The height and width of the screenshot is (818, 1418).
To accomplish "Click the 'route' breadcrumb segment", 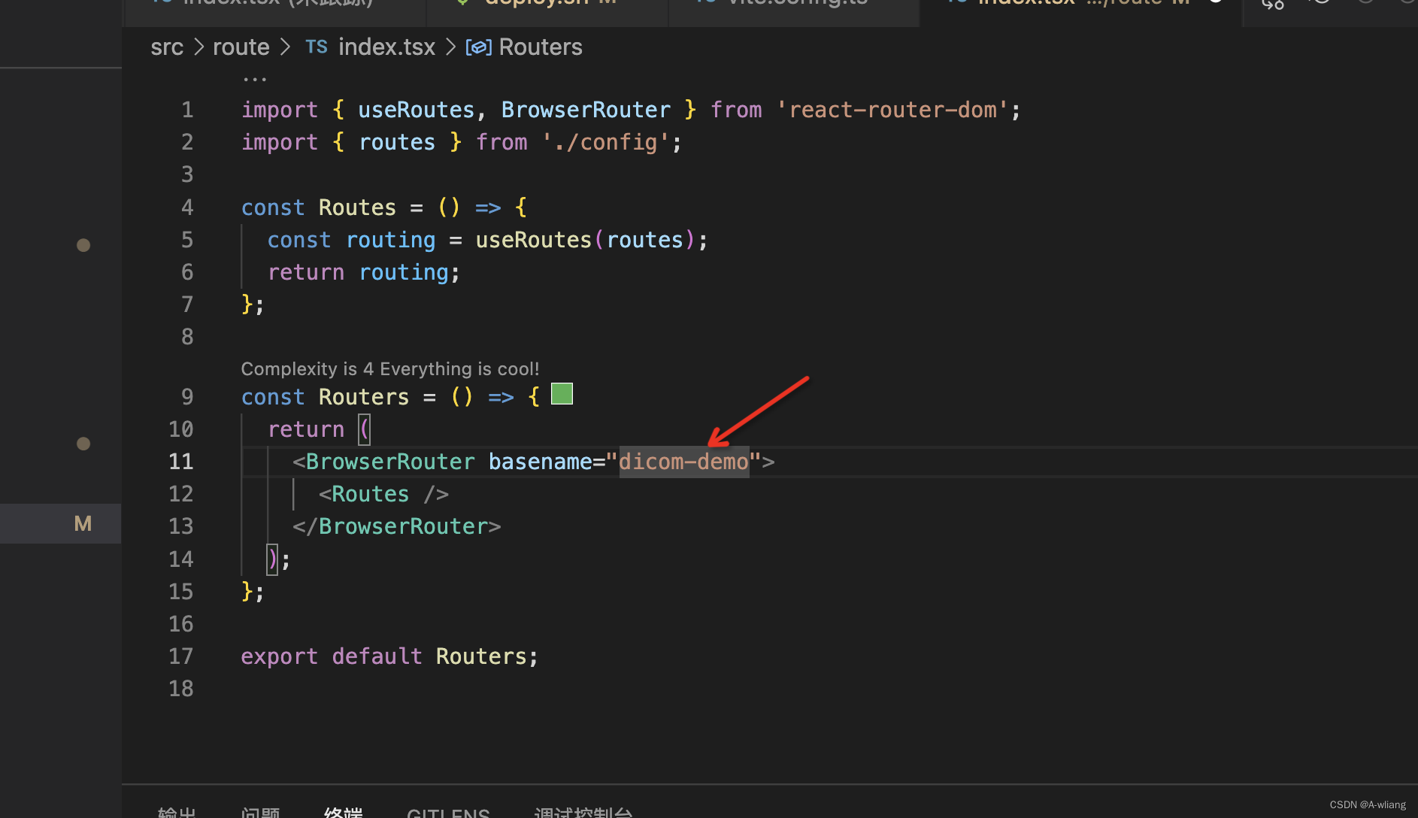I will pos(241,47).
